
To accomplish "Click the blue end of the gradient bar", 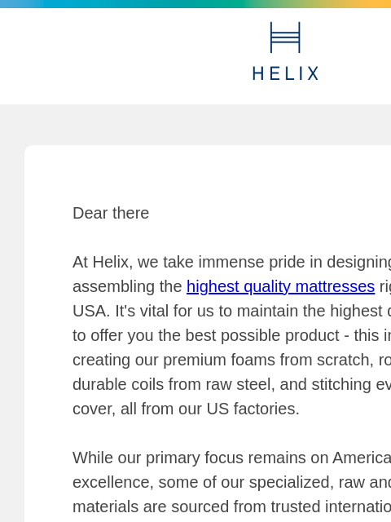I will tap(20, 3).
